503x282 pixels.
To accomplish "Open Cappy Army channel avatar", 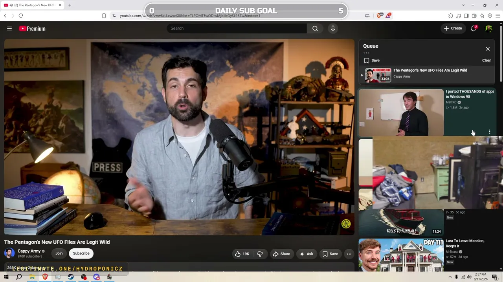I will coord(9,253).
